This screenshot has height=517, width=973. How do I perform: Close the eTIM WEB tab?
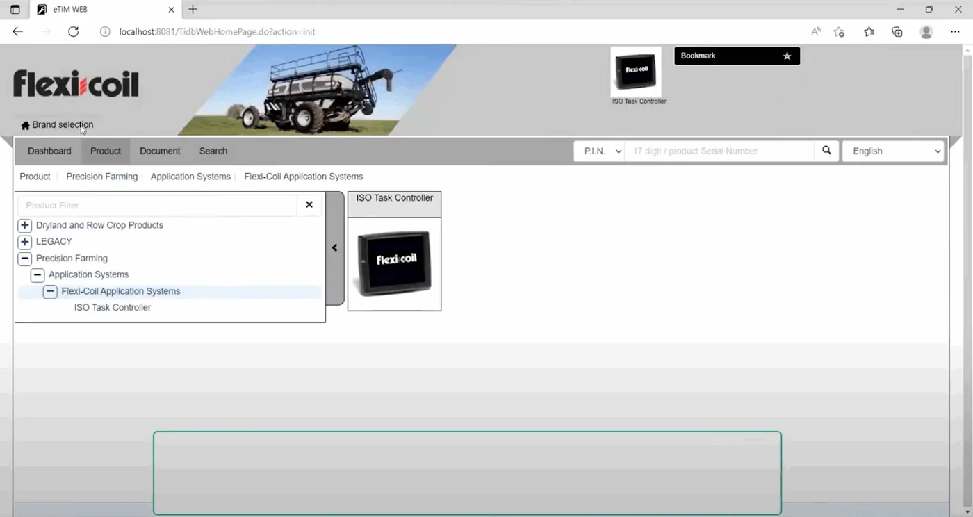172,10
